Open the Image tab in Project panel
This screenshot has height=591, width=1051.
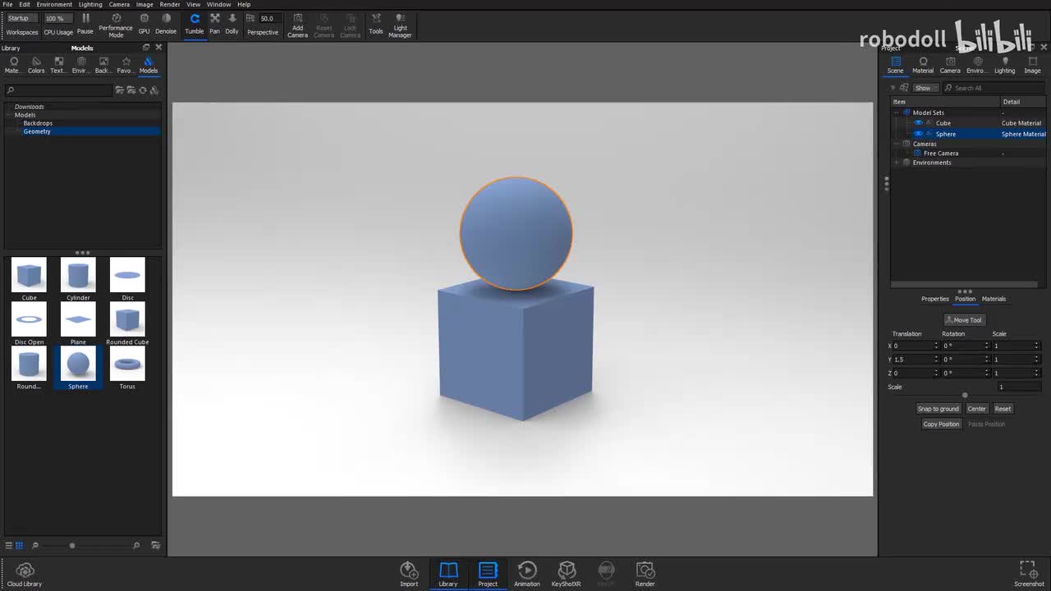[1032, 66]
